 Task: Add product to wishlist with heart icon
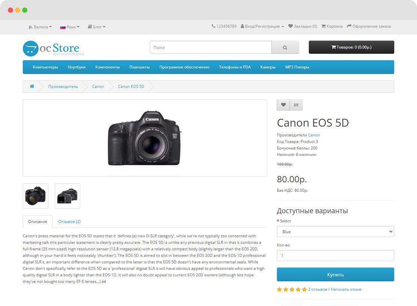(283, 105)
